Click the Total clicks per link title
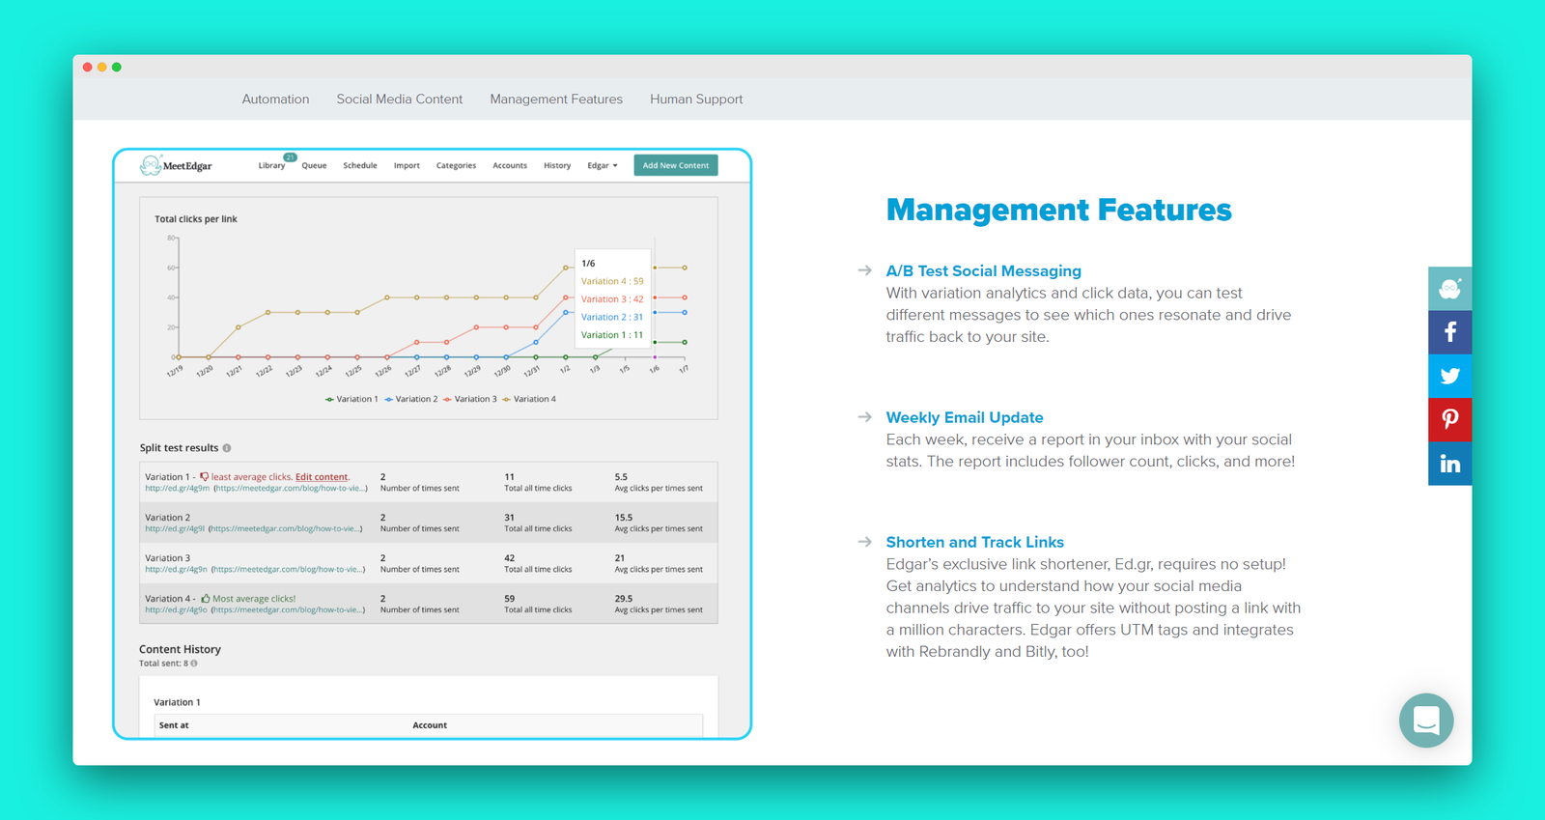1545x820 pixels. coord(196,219)
